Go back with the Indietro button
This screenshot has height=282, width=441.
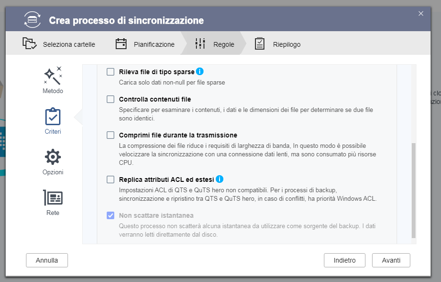tap(344, 260)
